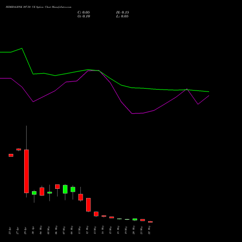Click the 21 May date label
The height and width of the screenshot is (242, 242).
tap(141, 230)
